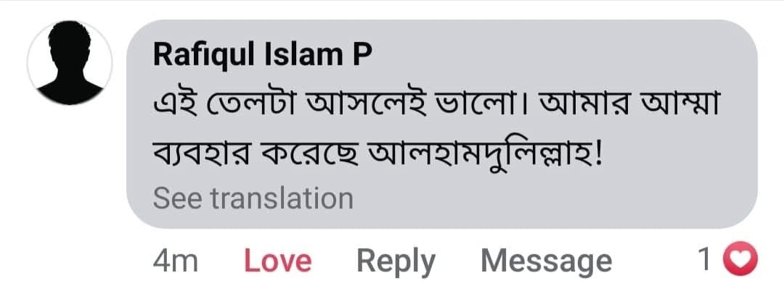Image resolution: width=784 pixels, height=281 pixels.
Task: Click the first line of Bengali comment text
Action: (x=436, y=108)
